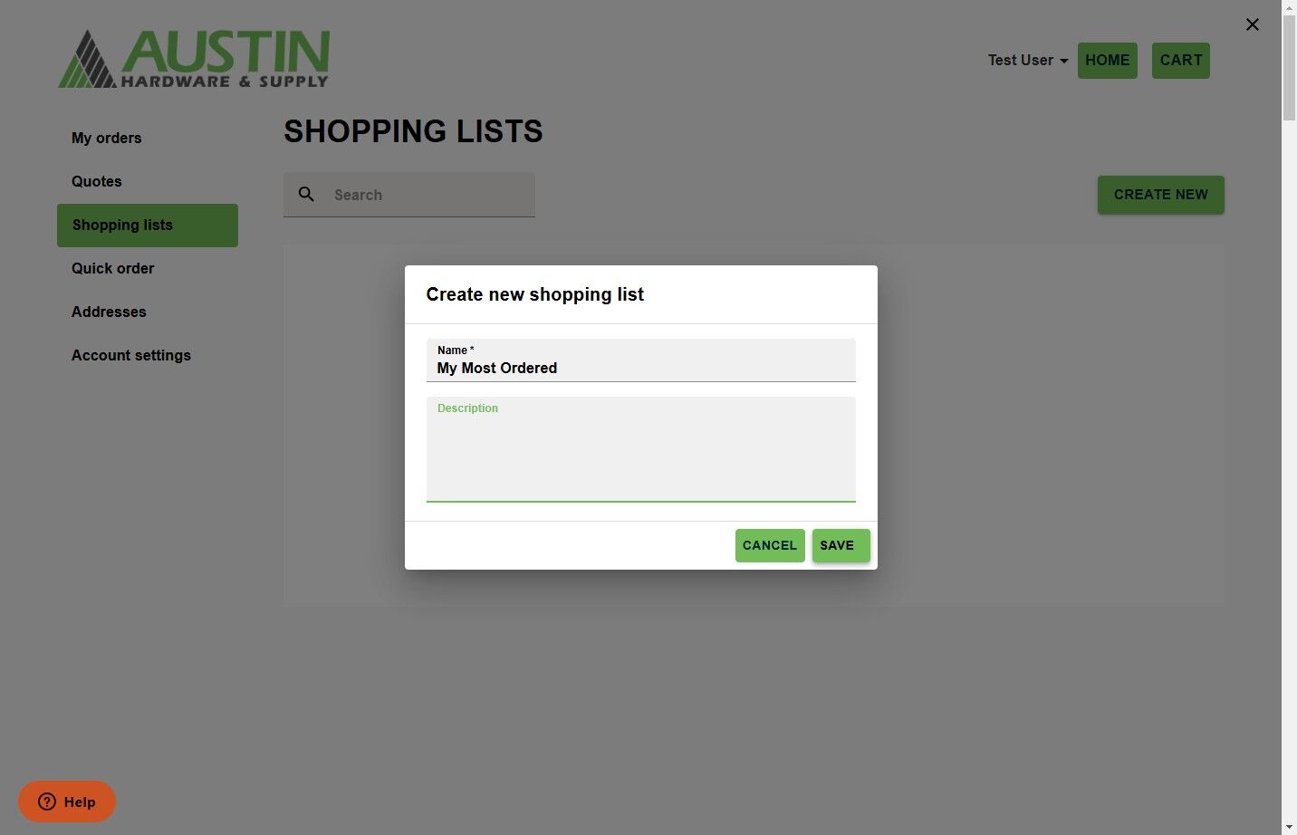The width and height of the screenshot is (1297, 835).
Task: Click the Name field in the dialog
Action: pos(641,360)
